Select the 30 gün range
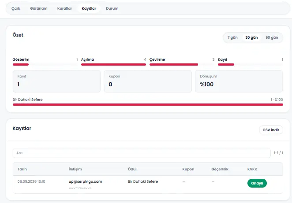The height and width of the screenshot is (203, 292). point(251,37)
